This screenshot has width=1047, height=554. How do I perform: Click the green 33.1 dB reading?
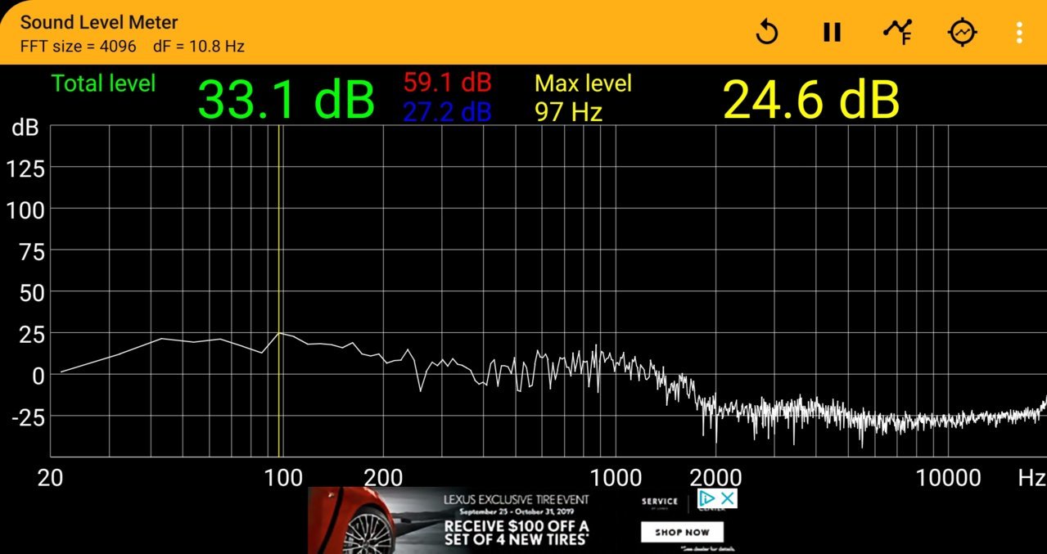[x=287, y=100]
